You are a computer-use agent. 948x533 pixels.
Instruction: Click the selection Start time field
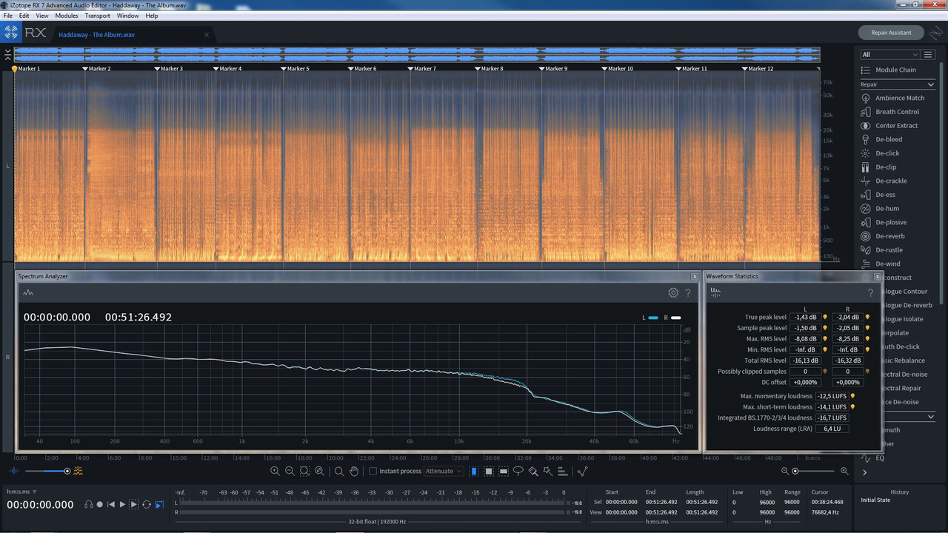[621, 502]
